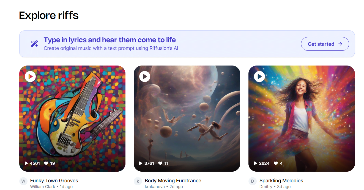
Task: Open the Sparkling Melodies title link
Action: pyautogui.click(x=281, y=181)
